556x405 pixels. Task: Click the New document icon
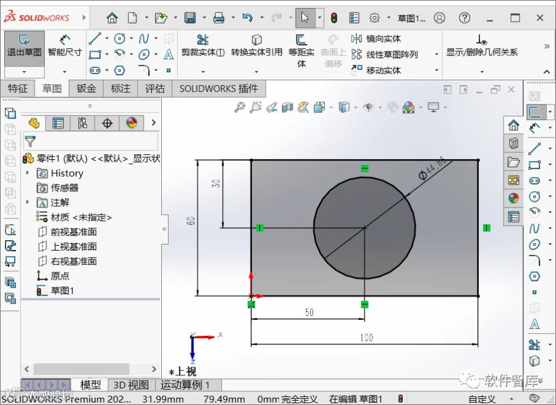[x=132, y=17]
